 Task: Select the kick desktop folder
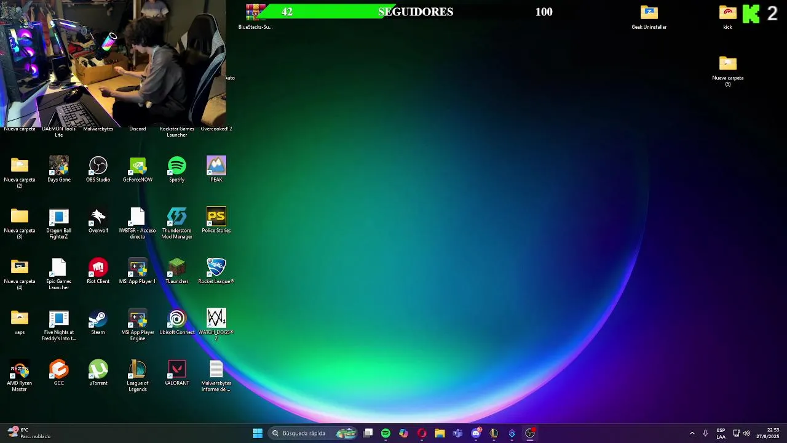click(728, 17)
